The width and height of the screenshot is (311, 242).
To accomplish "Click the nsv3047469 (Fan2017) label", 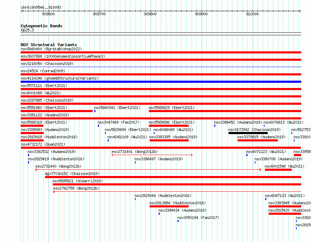I will click(118, 122).
